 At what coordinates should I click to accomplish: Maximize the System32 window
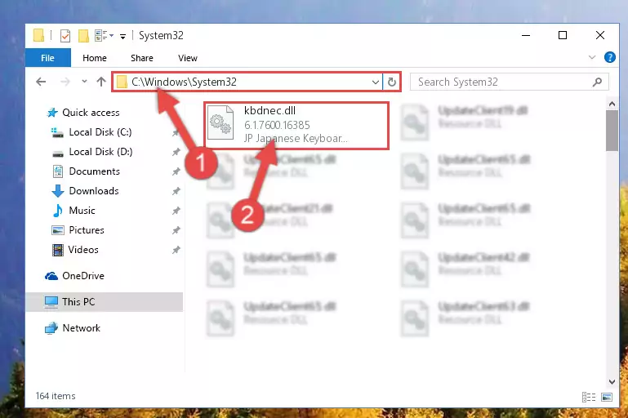pyautogui.click(x=563, y=35)
